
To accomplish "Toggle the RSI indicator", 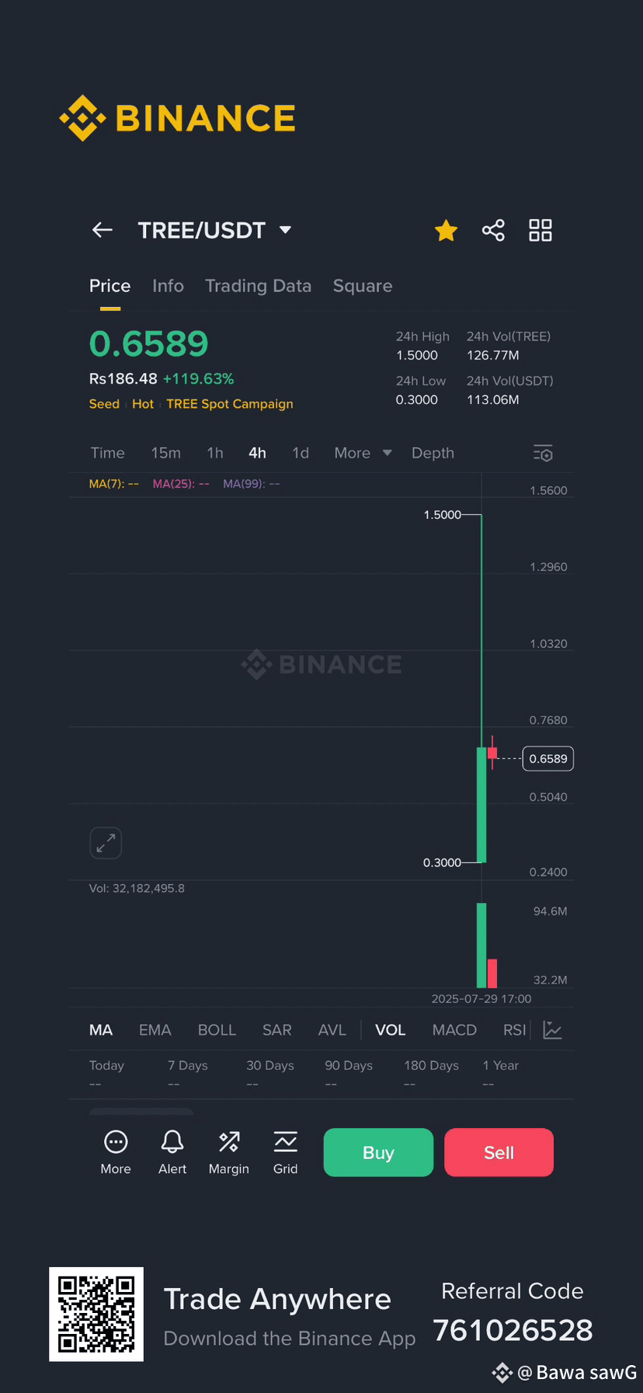I will (x=514, y=1030).
